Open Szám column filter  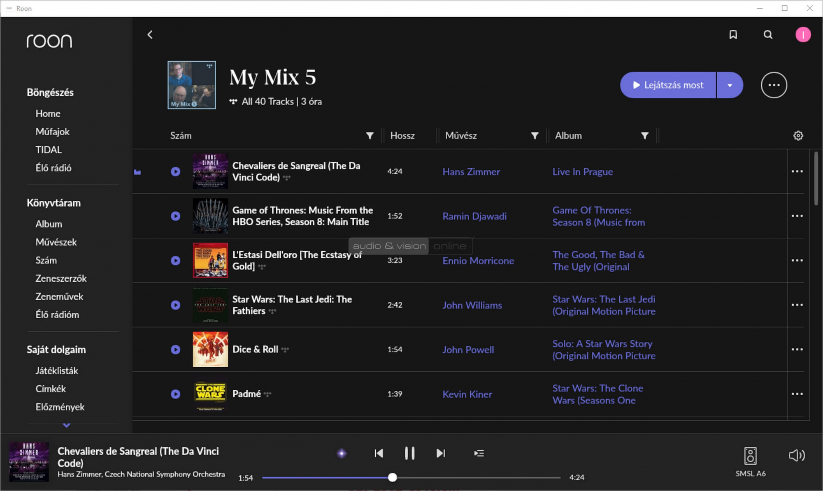[x=370, y=136]
